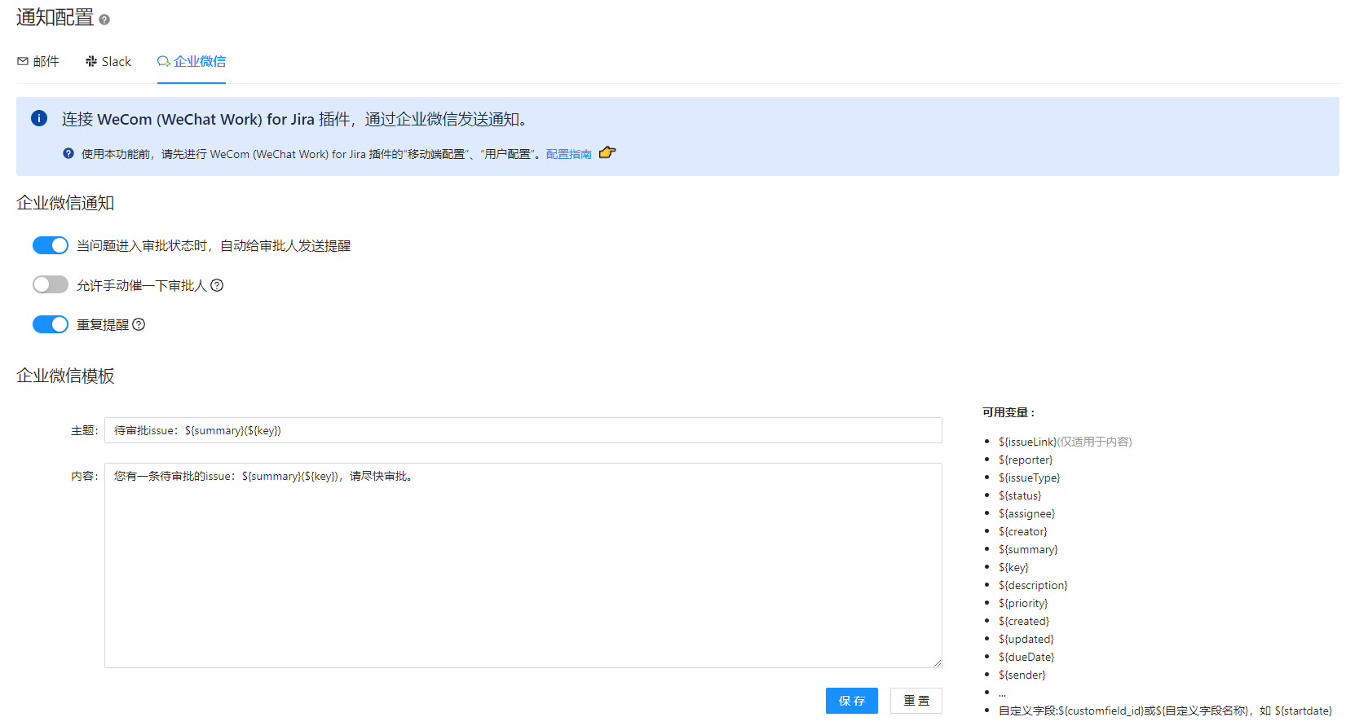Click the 内容 textarea resize handle

pos(937,662)
